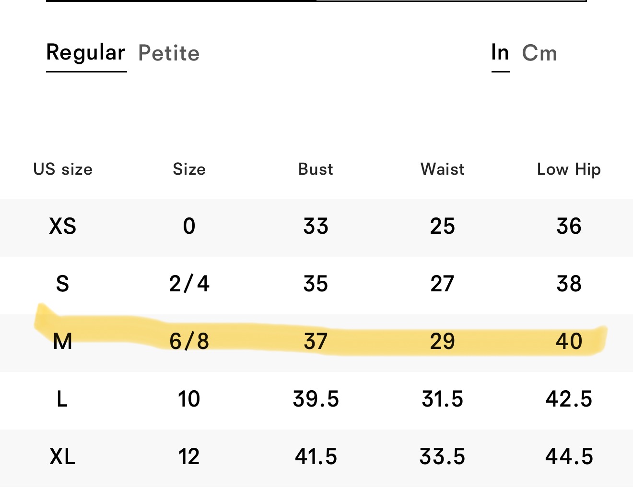Screen dimensions: 633x504
Task: Click the highlighted 40 low hip value
Action: pos(569,341)
